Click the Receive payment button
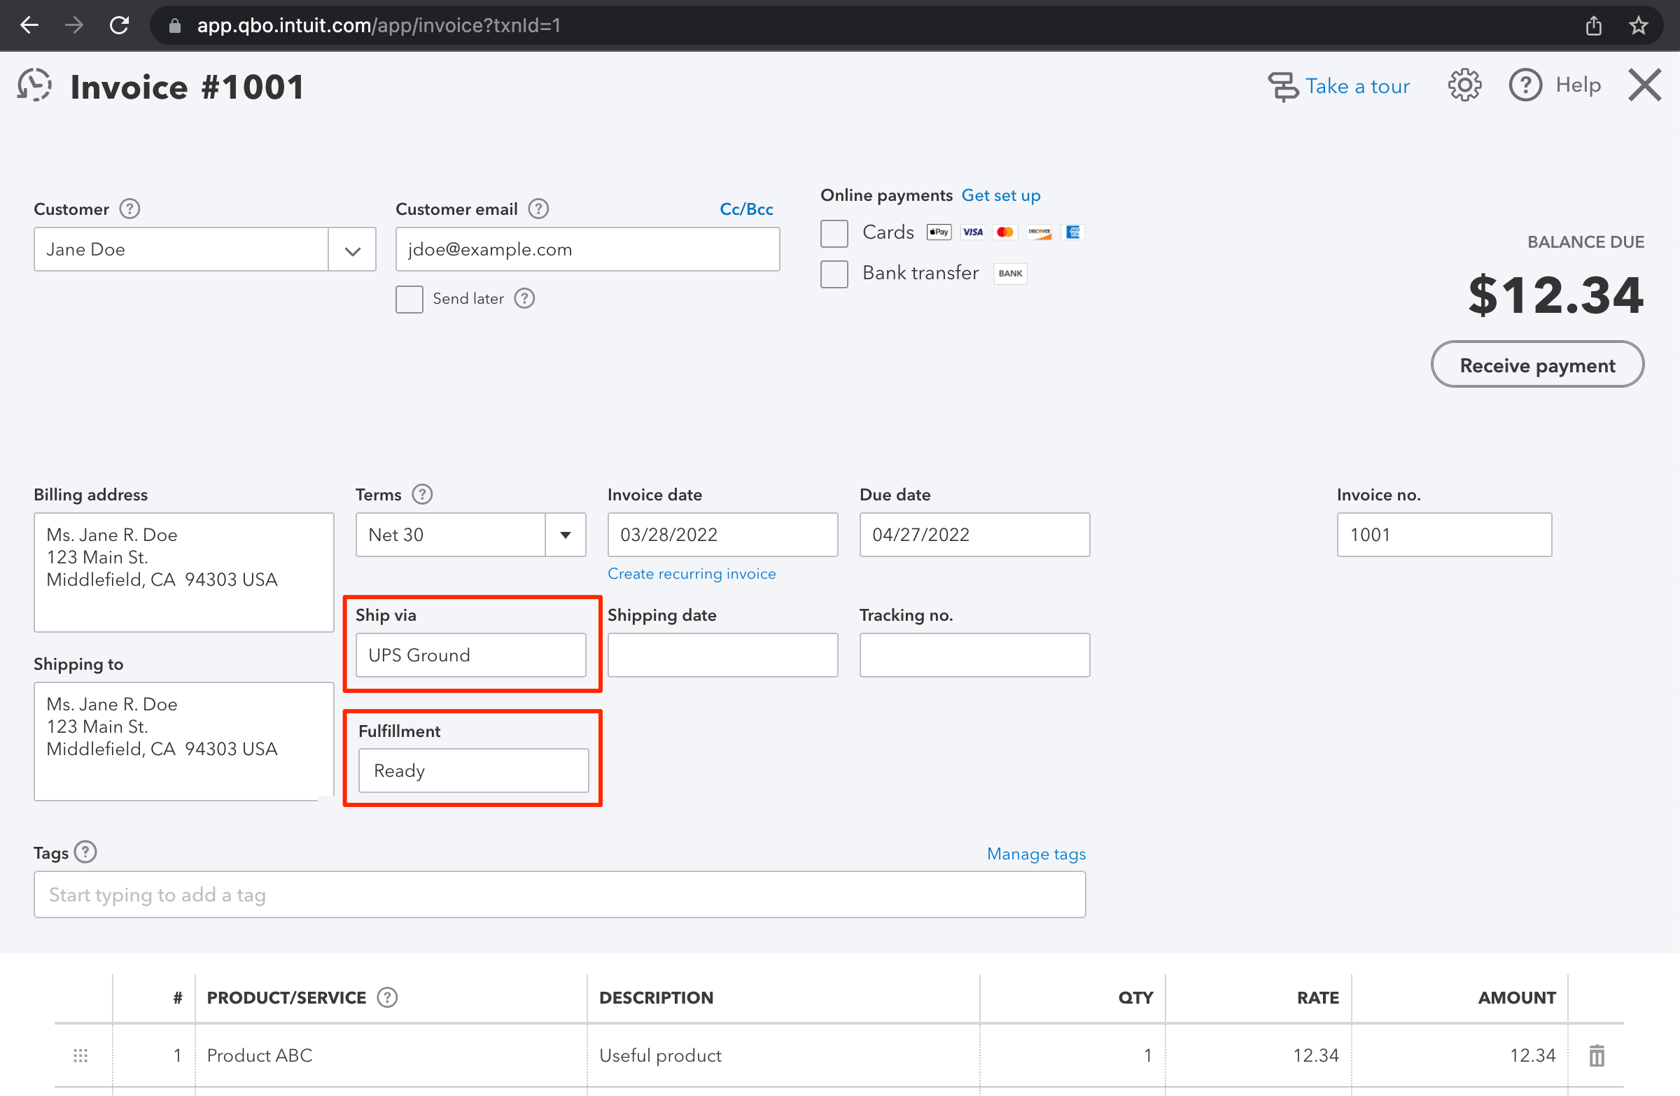The image size is (1680, 1096). click(1537, 365)
